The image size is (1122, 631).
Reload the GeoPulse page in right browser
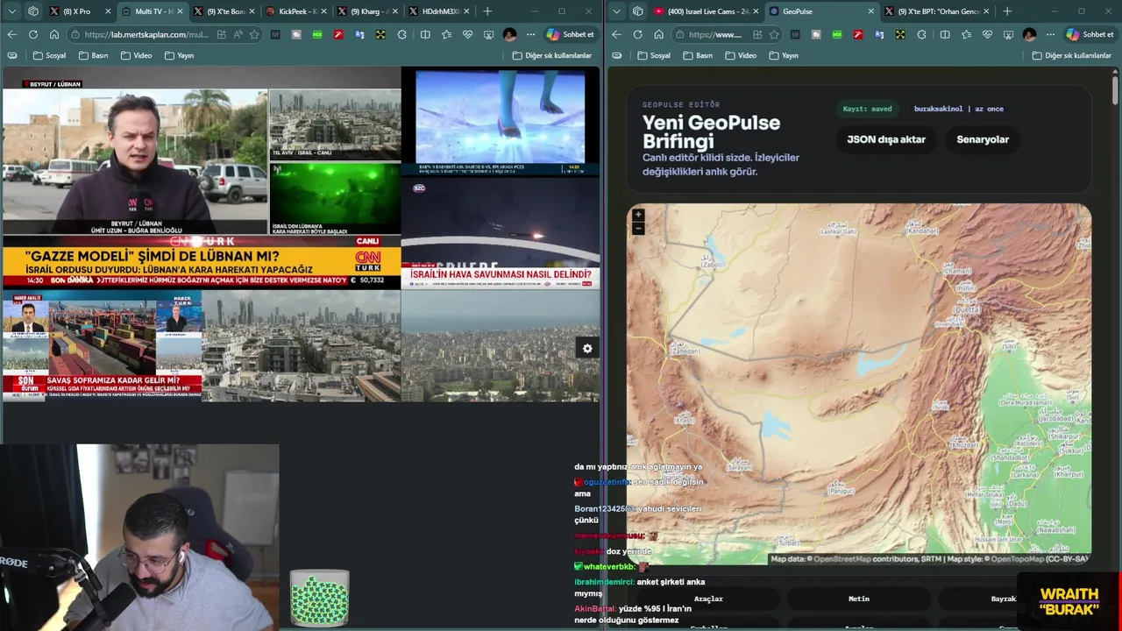(x=637, y=34)
